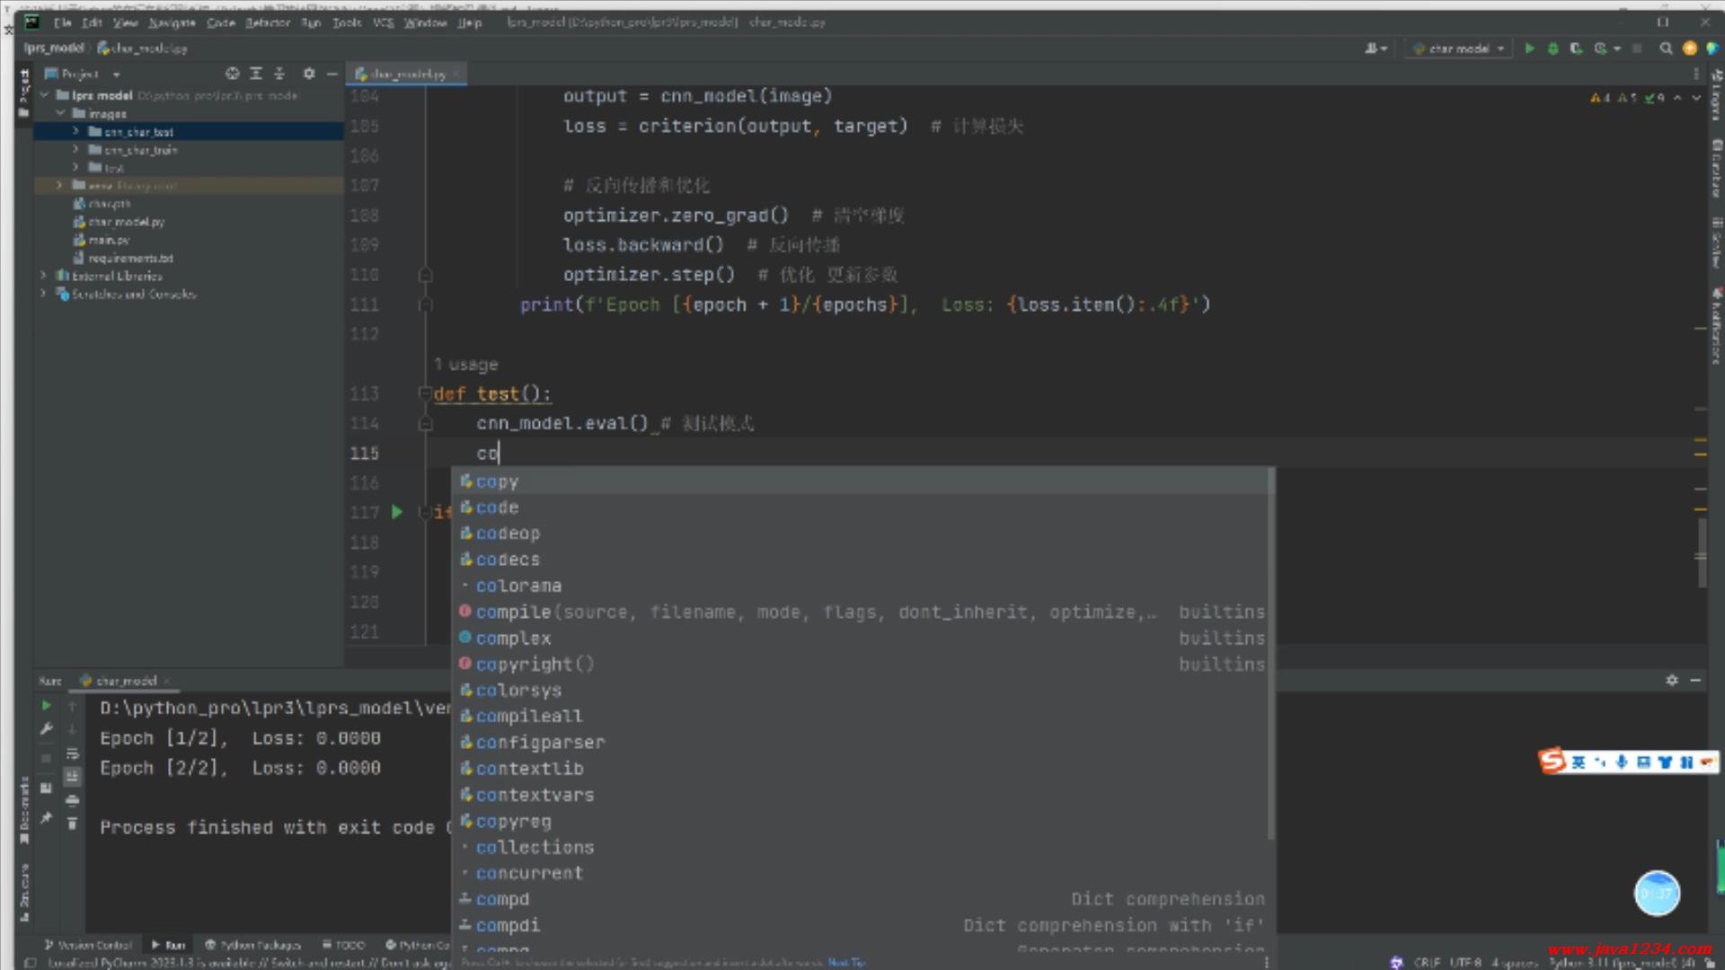1725x970 pixels.
Task: Open the Refactor menu
Action: pyautogui.click(x=268, y=22)
